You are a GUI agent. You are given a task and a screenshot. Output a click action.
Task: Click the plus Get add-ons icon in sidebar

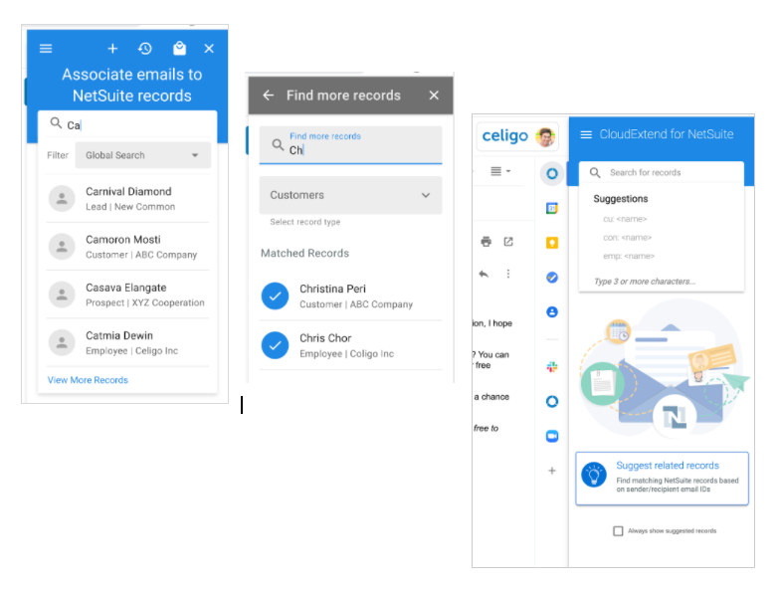coord(552,471)
